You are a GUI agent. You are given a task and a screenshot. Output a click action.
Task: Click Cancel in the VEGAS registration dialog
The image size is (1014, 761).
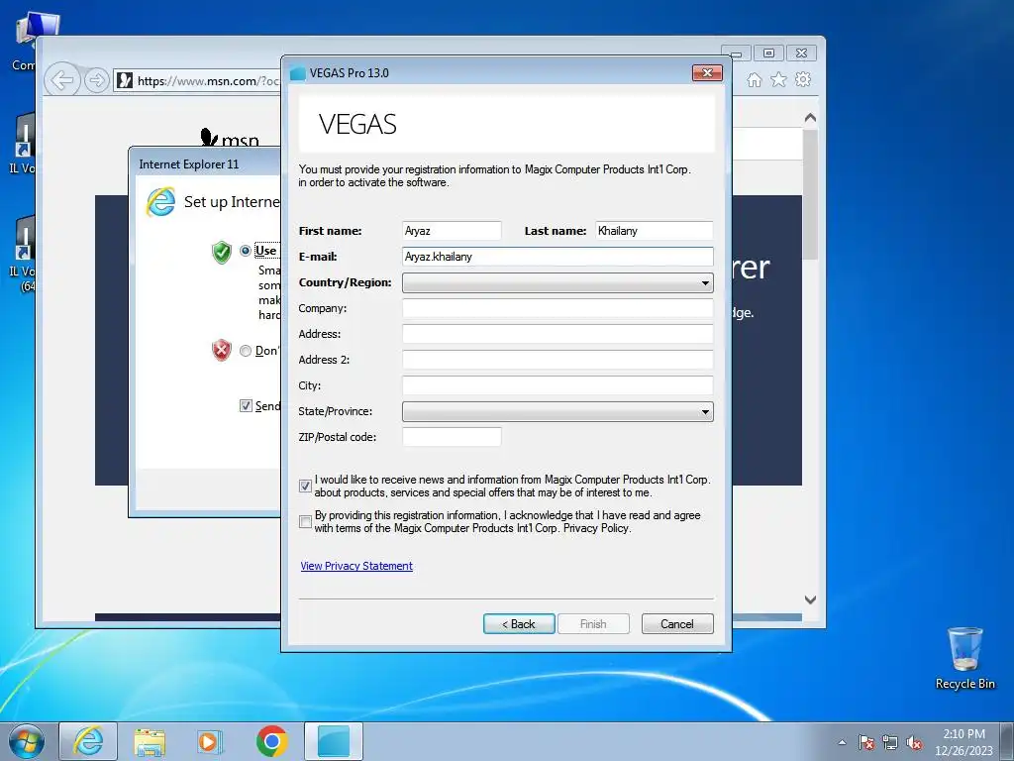(677, 624)
